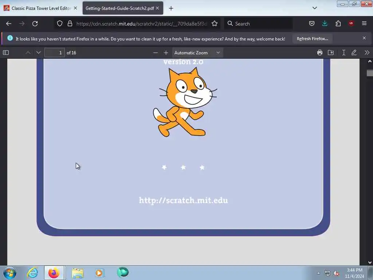
Task: Zoom out the PDF with minus button
Action: [x=155, y=52]
